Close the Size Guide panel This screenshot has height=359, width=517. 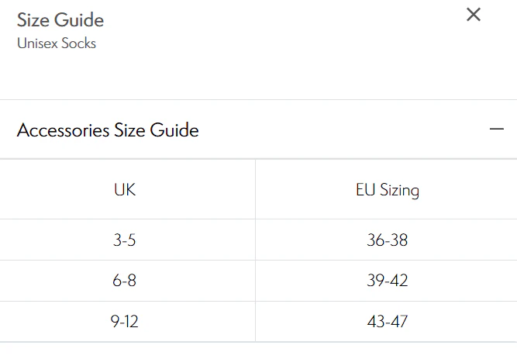click(474, 15)
